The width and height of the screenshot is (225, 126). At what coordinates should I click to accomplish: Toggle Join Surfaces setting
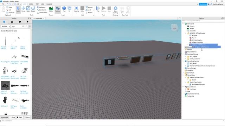click(42, 13)
